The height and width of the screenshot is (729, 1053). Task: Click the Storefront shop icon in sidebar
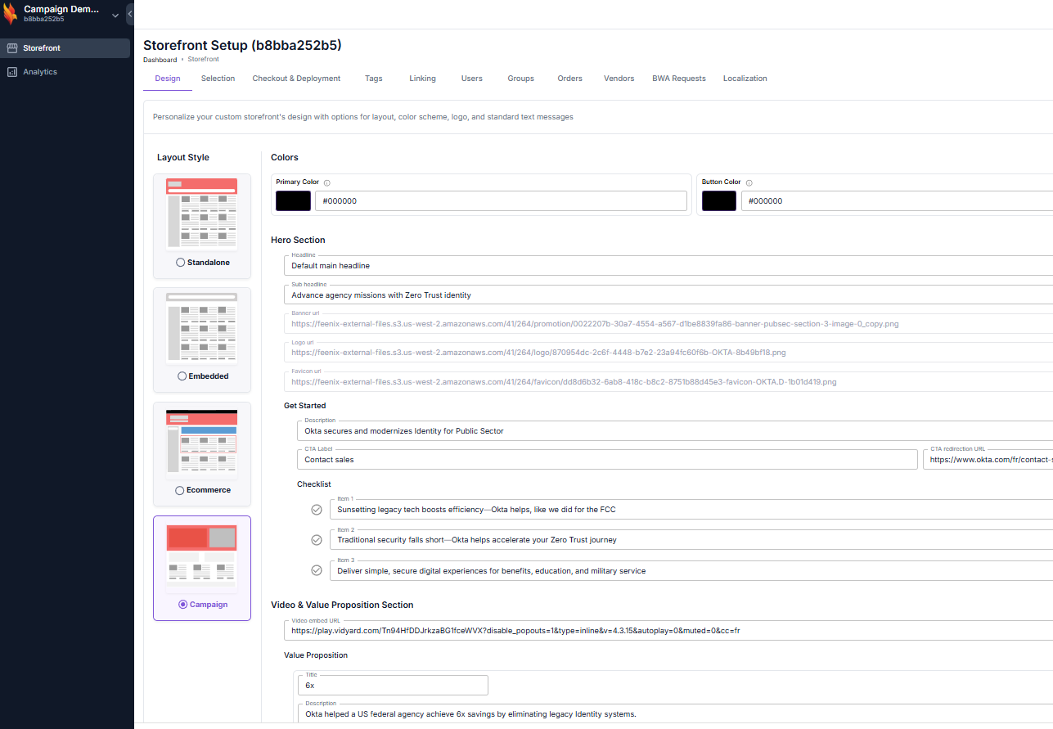pyautogui.click(x=12, y=48)
